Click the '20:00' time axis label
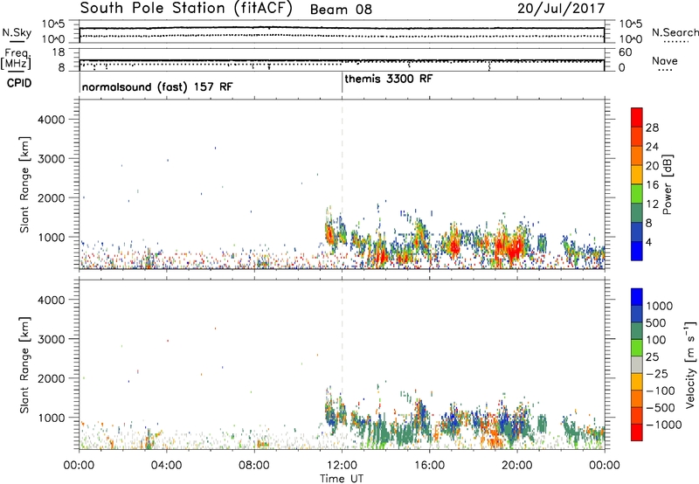This screenshot has width=699, height=484. (x=517, y=466)
